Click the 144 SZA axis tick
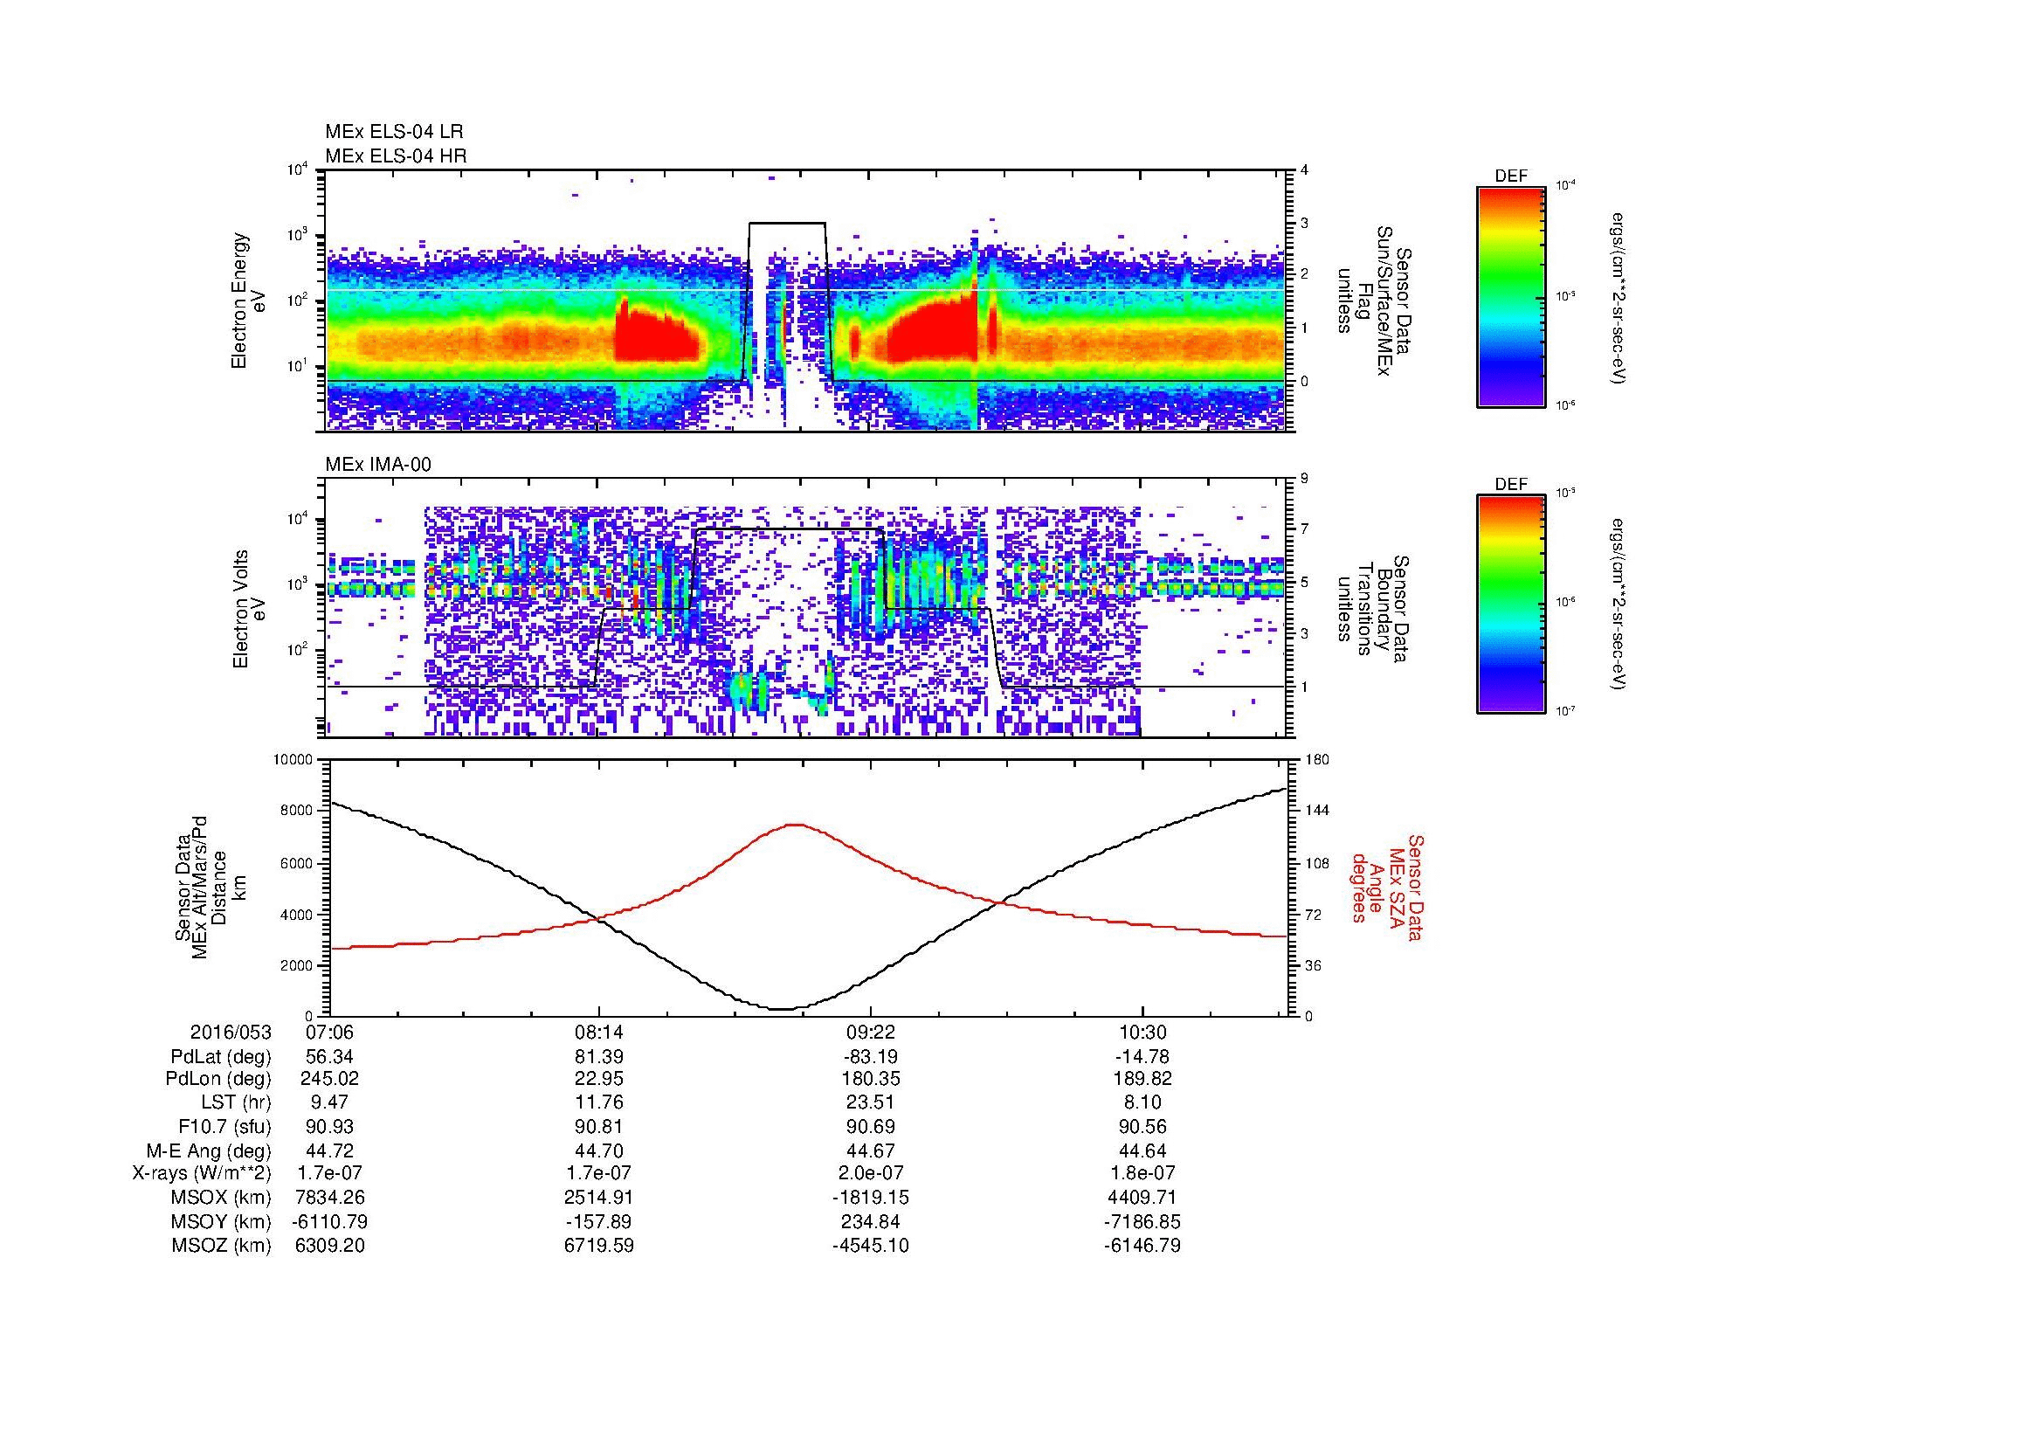 point(1317,812)
